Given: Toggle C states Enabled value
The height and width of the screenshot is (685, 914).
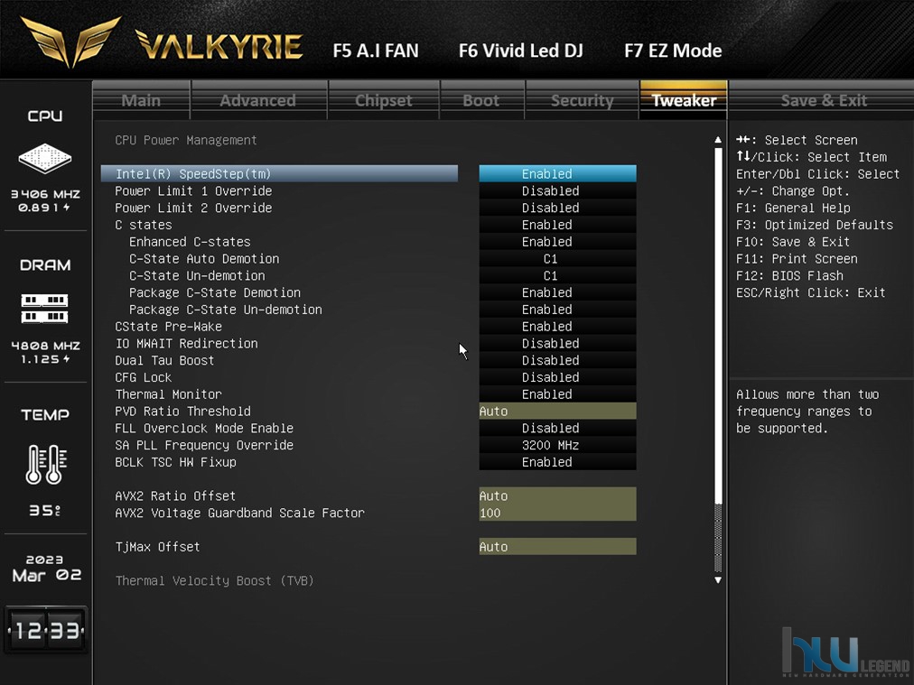Looking at the screenshot, I should coord(558,224).
